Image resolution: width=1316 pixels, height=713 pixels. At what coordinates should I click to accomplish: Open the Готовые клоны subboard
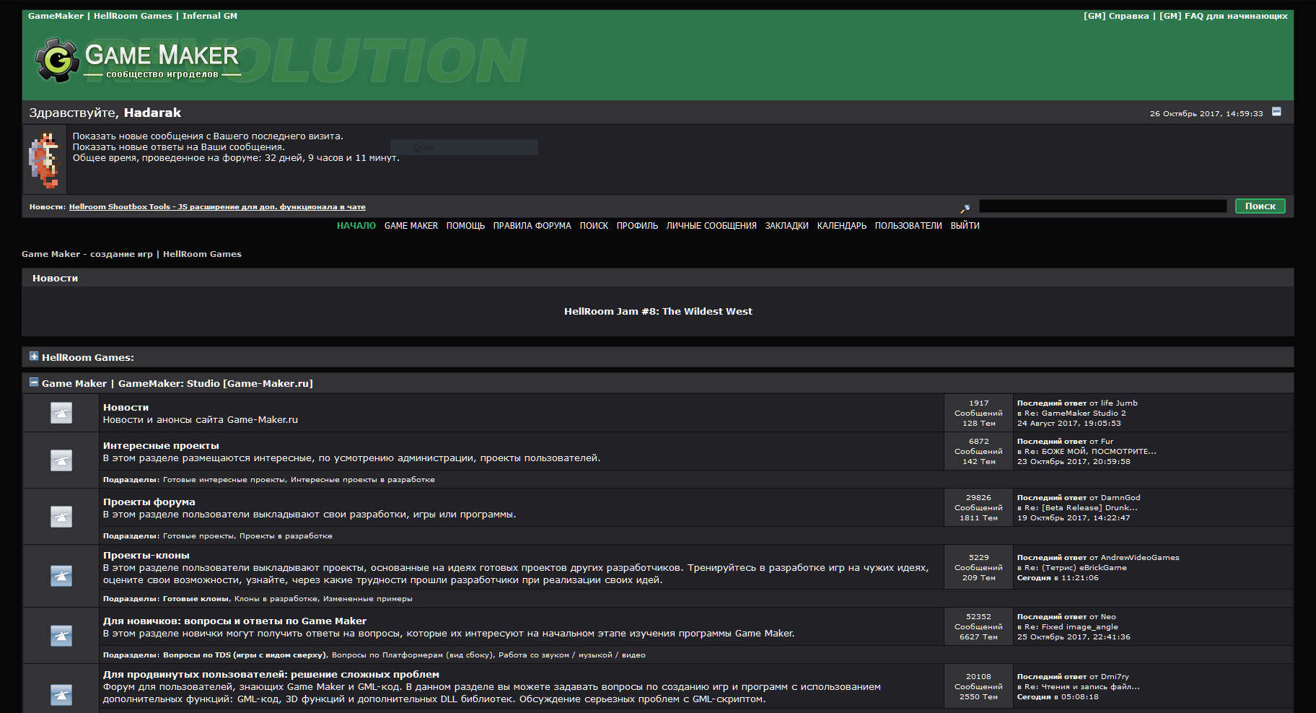[196, 599]
